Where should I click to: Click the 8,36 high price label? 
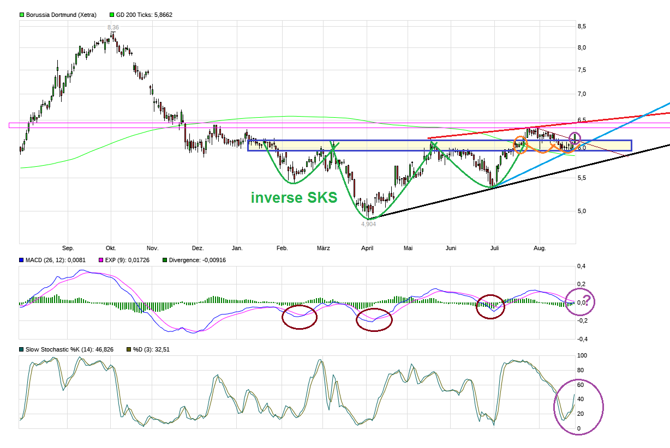coord(113,27)
